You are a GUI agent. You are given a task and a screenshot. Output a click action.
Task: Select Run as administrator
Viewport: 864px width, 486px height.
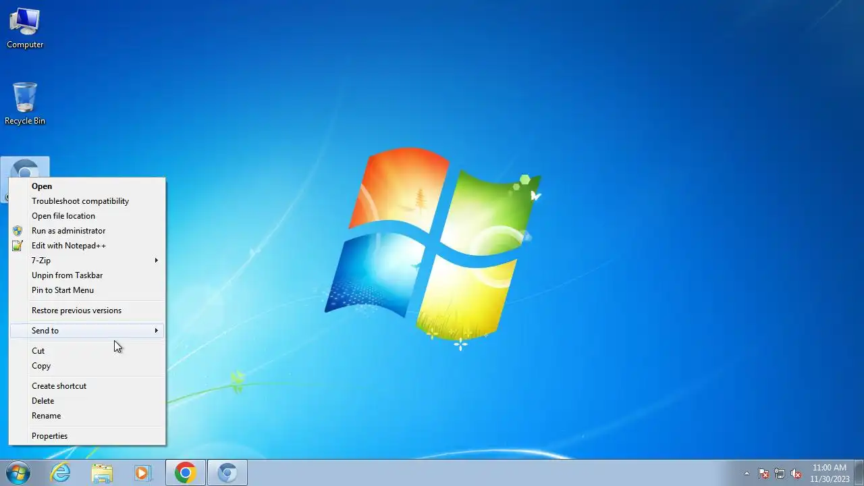pyautogui.click(x=88, y=231)
